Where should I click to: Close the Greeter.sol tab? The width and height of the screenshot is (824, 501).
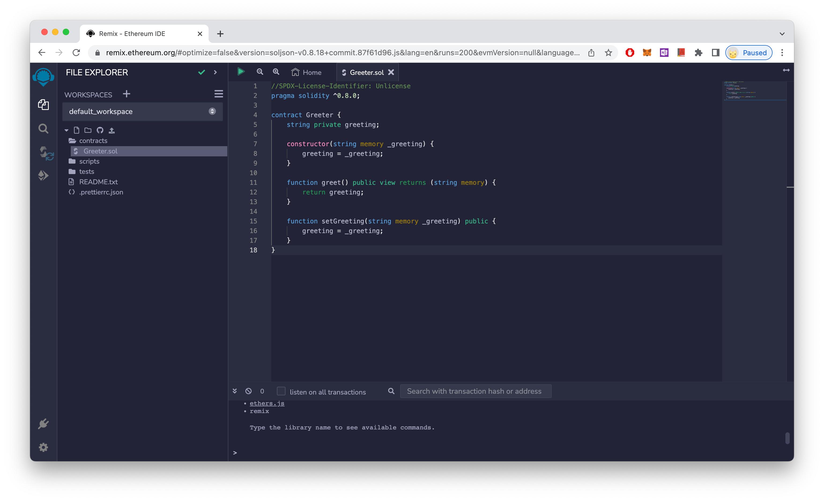[391, 72]
